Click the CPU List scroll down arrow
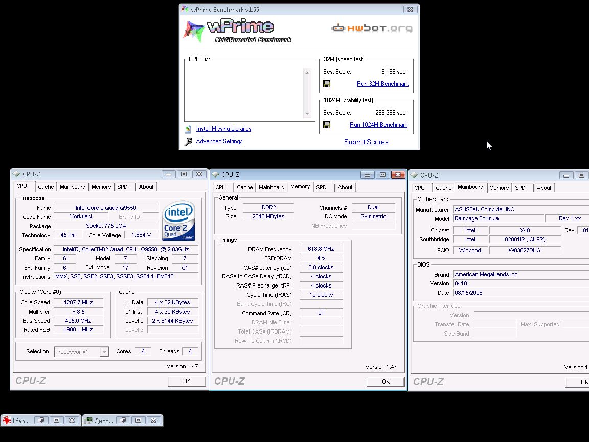The image size is (589, 442). [307, 114]
